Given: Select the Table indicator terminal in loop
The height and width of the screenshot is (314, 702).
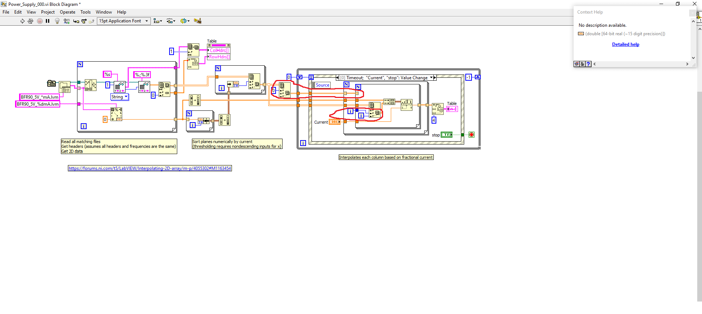Looking at the screenshot, I should coord(452,109).
